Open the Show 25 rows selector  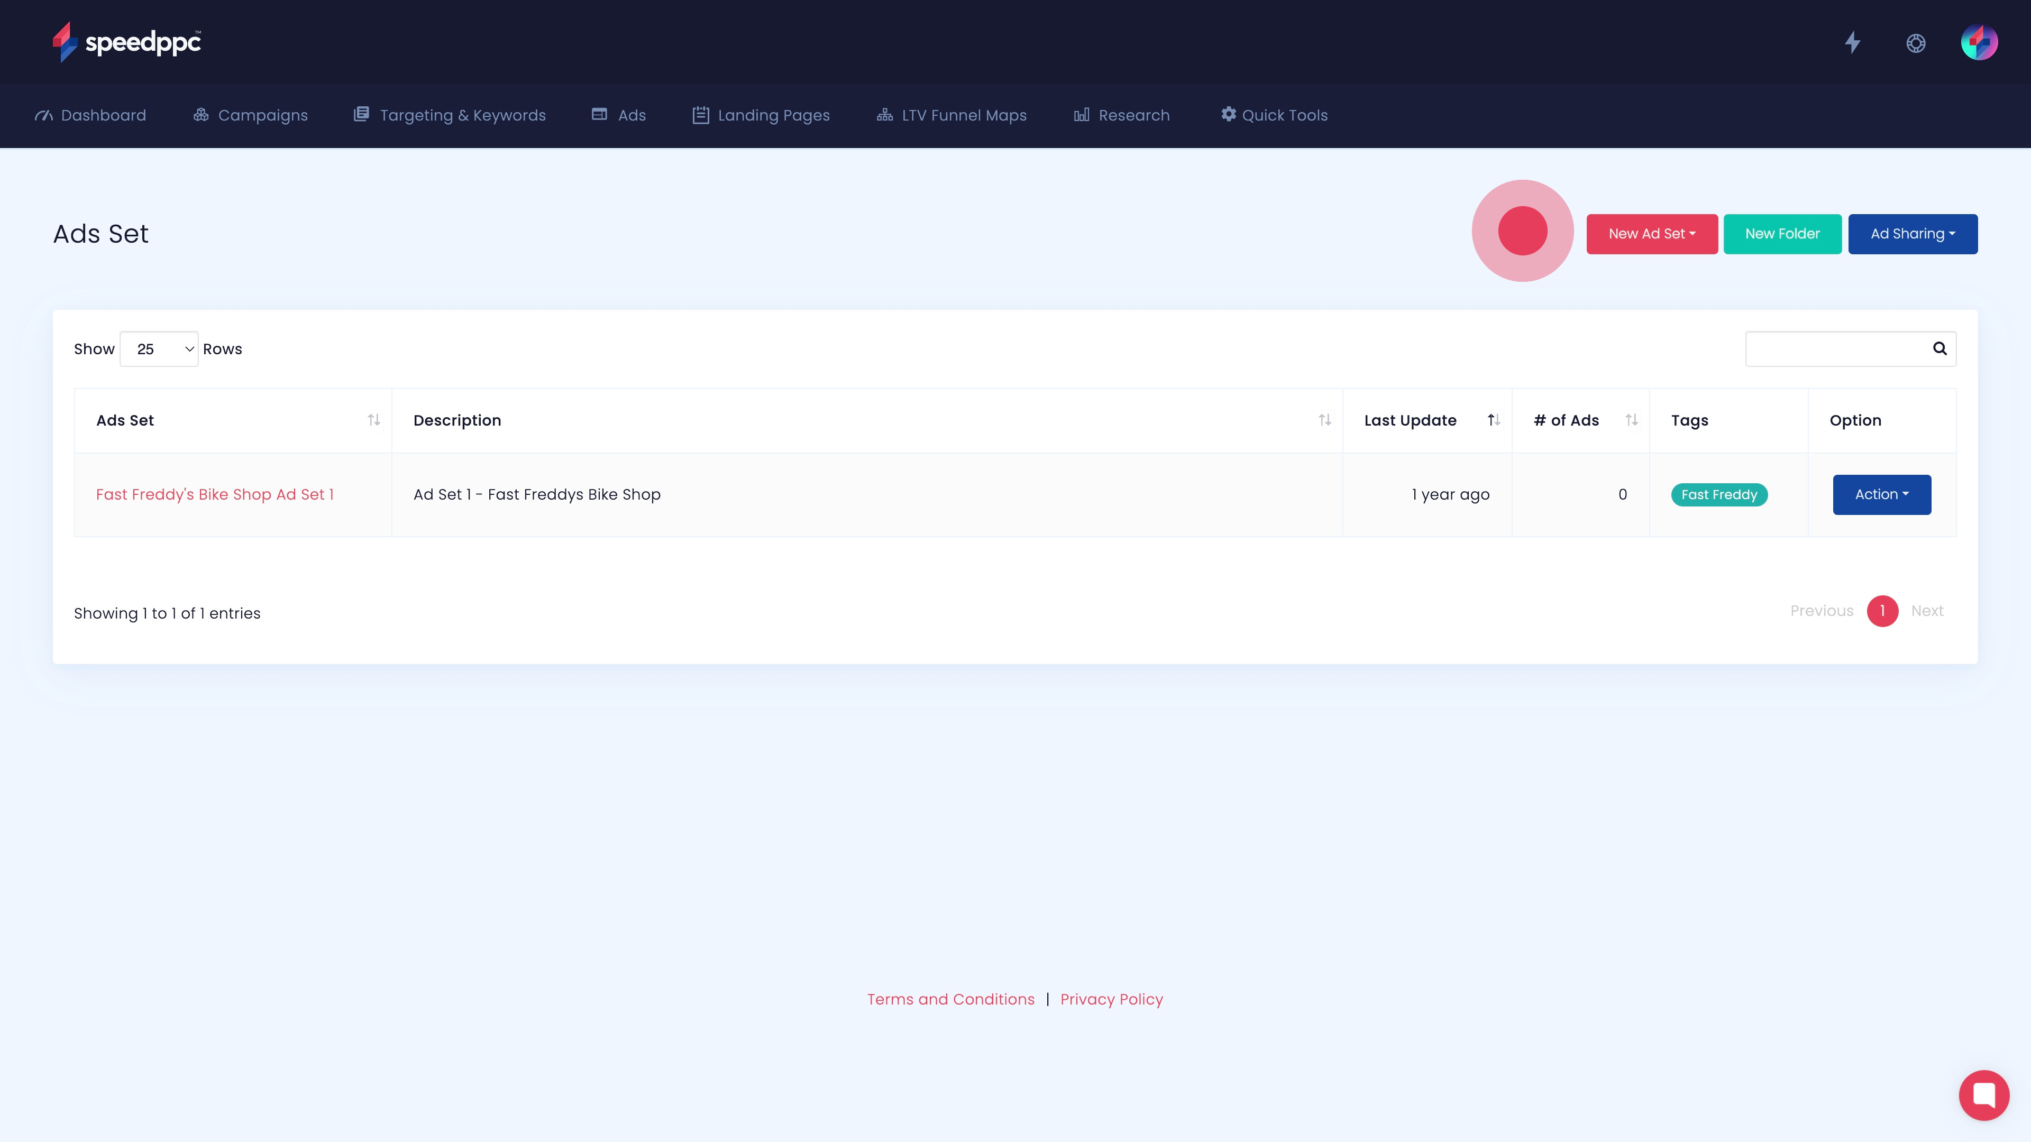[x=159, y=349]
